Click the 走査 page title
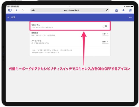 point(13,17)
